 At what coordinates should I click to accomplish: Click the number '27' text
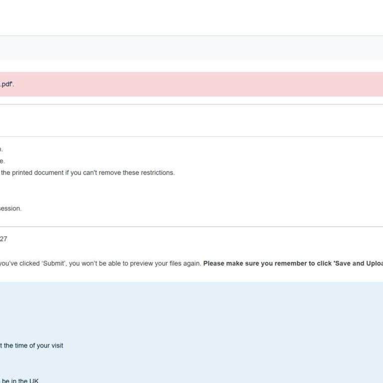pos(3,239)
